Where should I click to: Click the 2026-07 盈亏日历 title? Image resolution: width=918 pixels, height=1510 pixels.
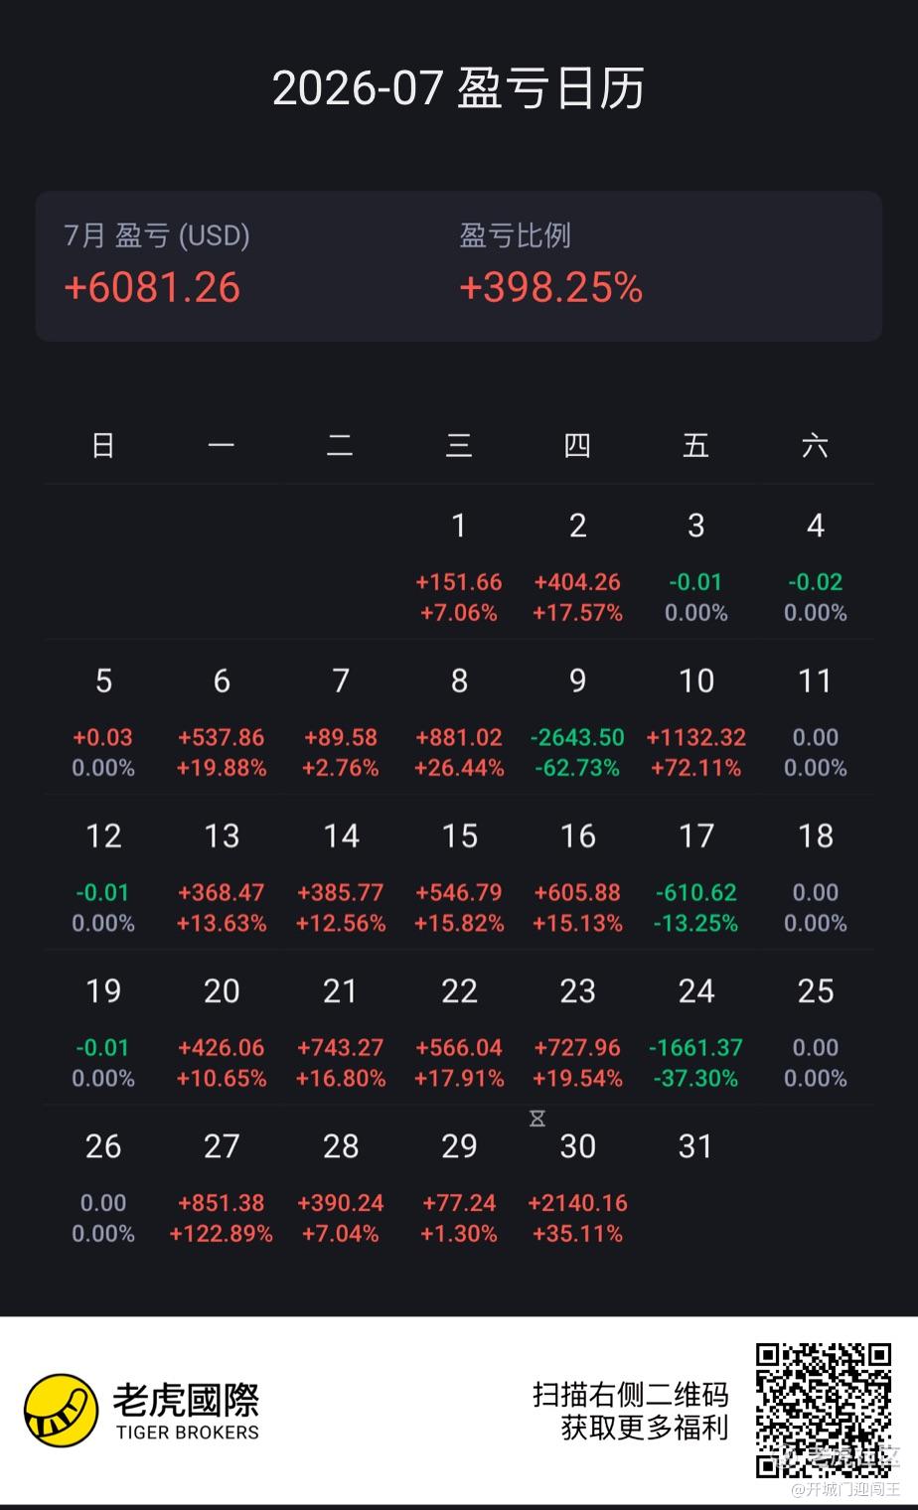459,88
